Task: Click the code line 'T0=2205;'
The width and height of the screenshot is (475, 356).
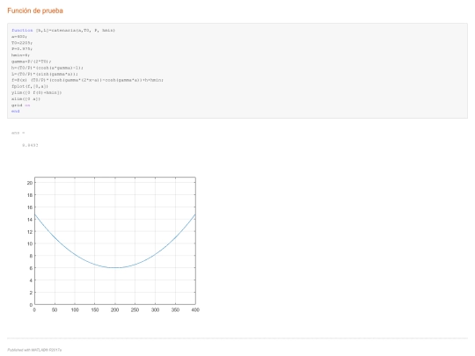Action: click(x=22, y=43)
